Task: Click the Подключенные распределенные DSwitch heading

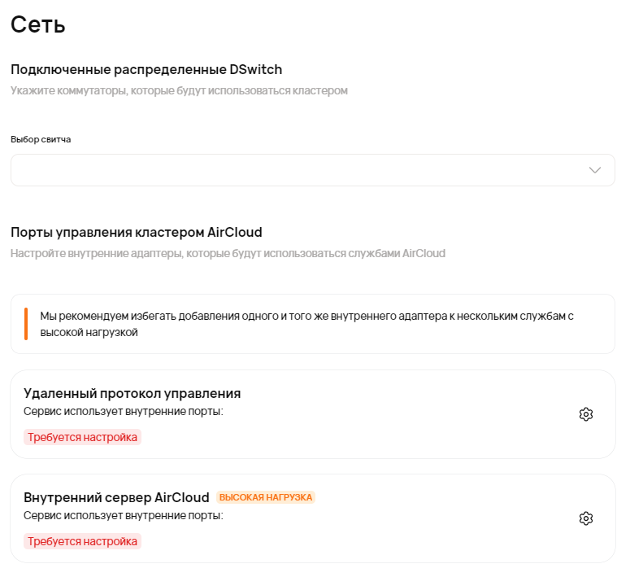Action: pos(146,69)
